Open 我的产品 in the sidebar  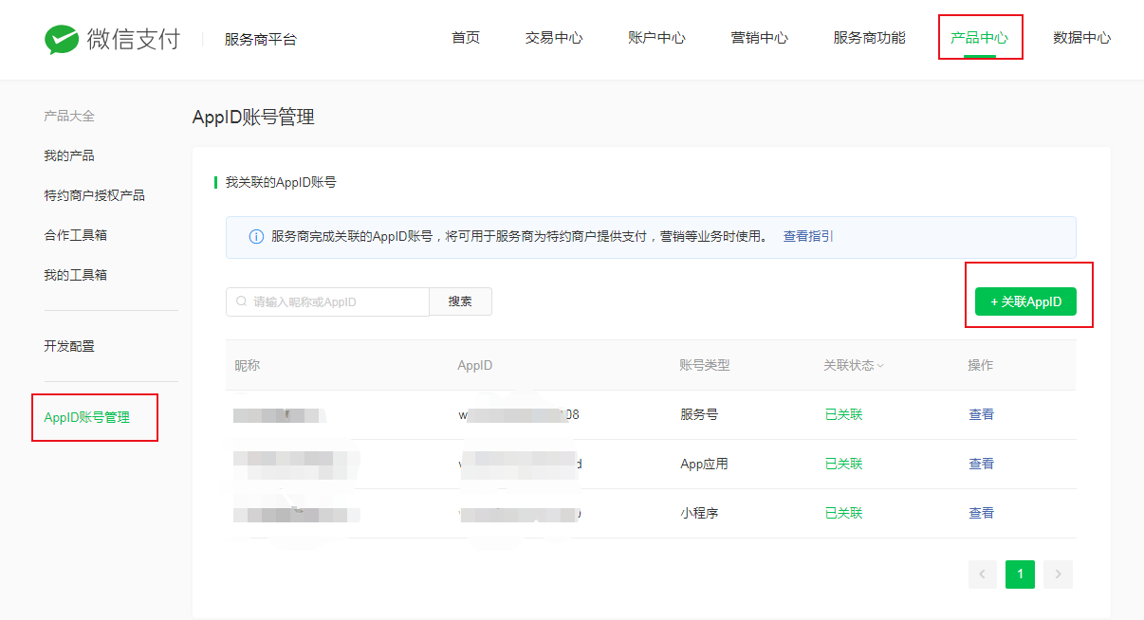pos(69,155)
